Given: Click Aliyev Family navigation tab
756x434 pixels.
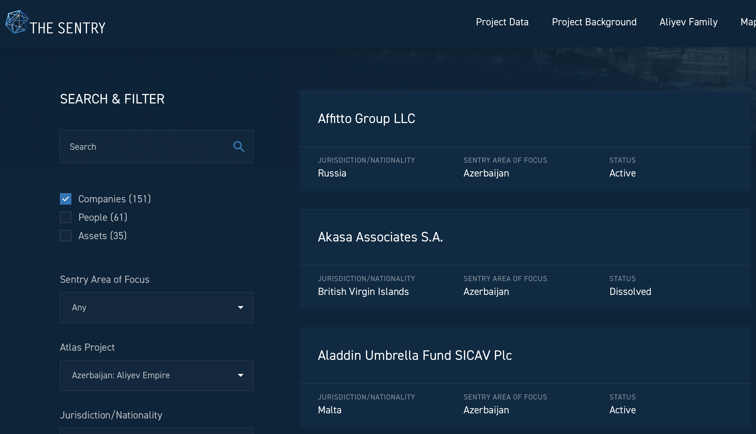Looking at the screenshot, I should pyautogui.click(x=689, y=22).
